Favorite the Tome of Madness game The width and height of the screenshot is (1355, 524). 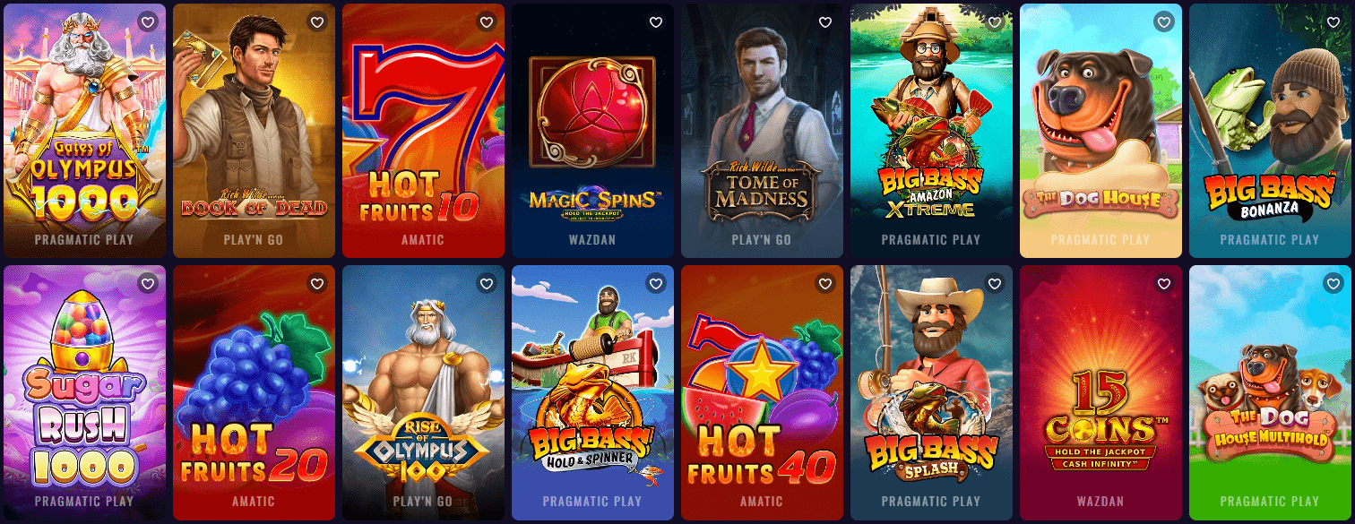pyautogui.click(x=825, y=22)
